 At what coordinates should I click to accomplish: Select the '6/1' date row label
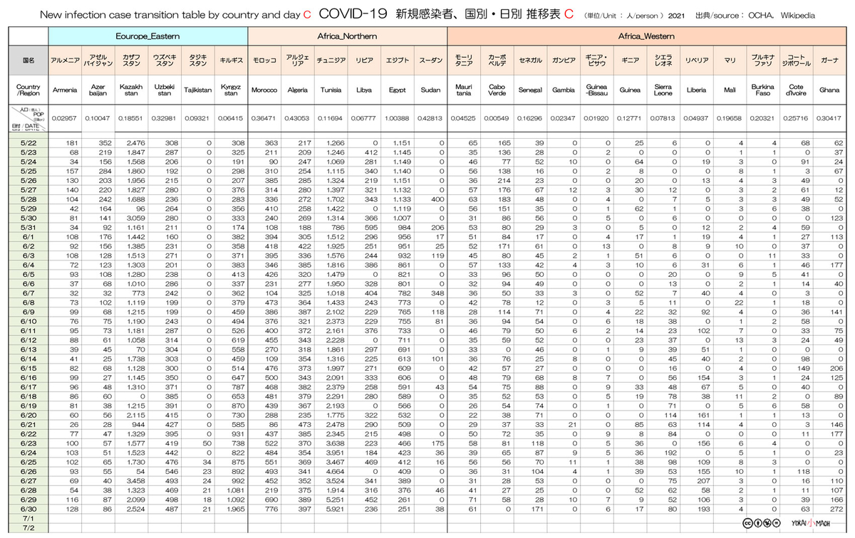(28, 236)
